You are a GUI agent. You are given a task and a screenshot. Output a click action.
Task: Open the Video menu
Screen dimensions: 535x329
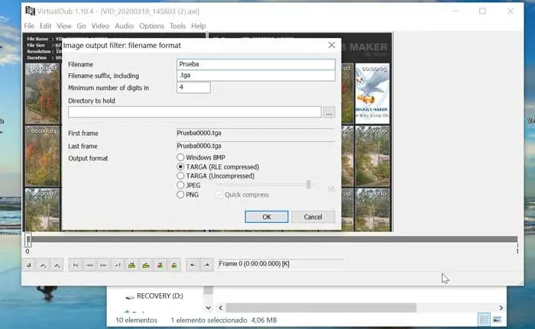100,26
